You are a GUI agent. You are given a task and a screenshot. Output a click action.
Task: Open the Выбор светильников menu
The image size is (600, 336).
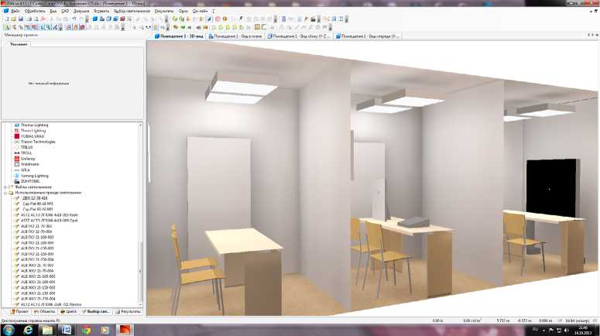point(133,12)
